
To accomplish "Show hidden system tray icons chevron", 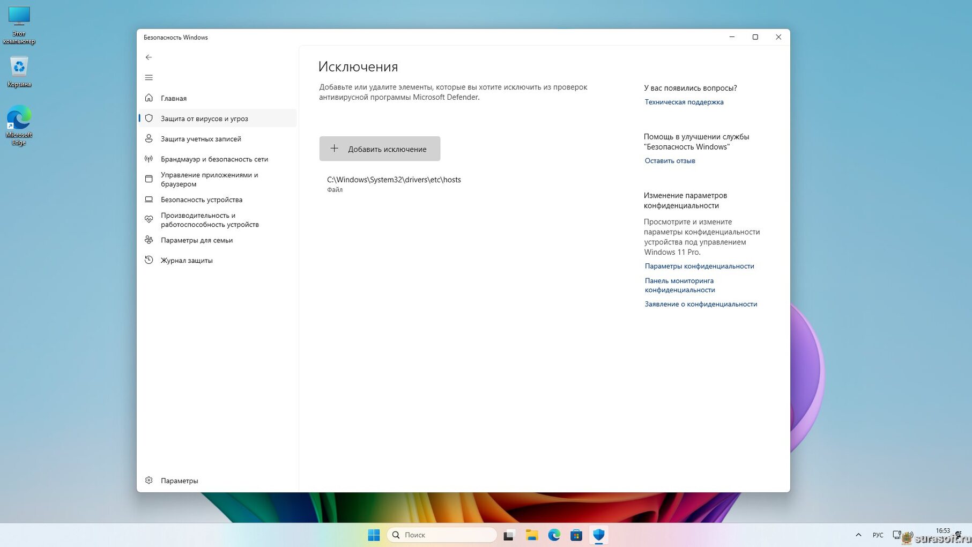I will [x=858, y=535].
